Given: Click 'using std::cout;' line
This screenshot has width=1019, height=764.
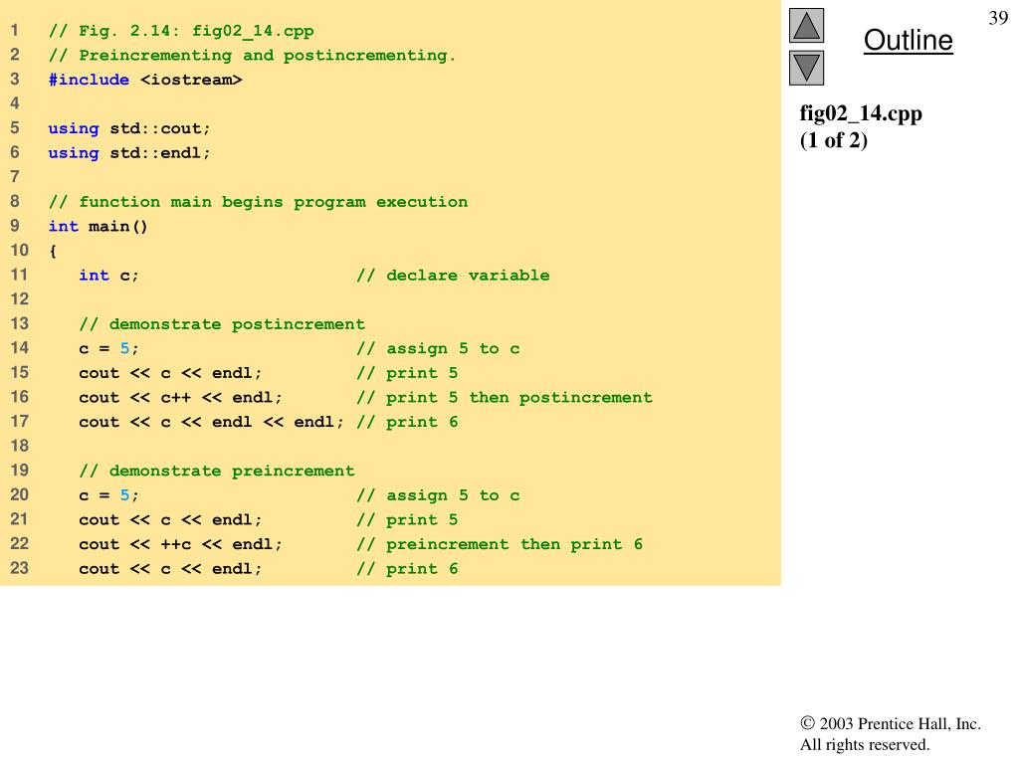Looking at the screenshot, I should pyautogui.click(x=129, y=128).
